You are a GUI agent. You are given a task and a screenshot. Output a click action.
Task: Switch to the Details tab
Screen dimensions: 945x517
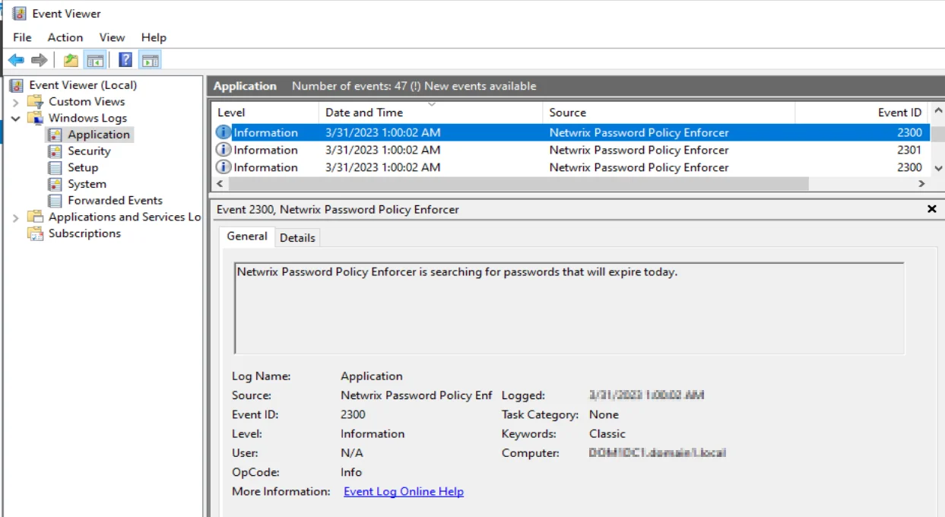[x=297, y=238]
